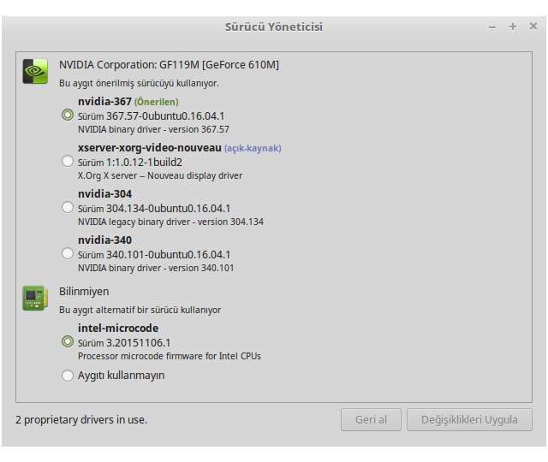Click 'xserver-xorg-video-nouveau' driver name
This screenshot has width=548, height=462.
pos(150,148)
